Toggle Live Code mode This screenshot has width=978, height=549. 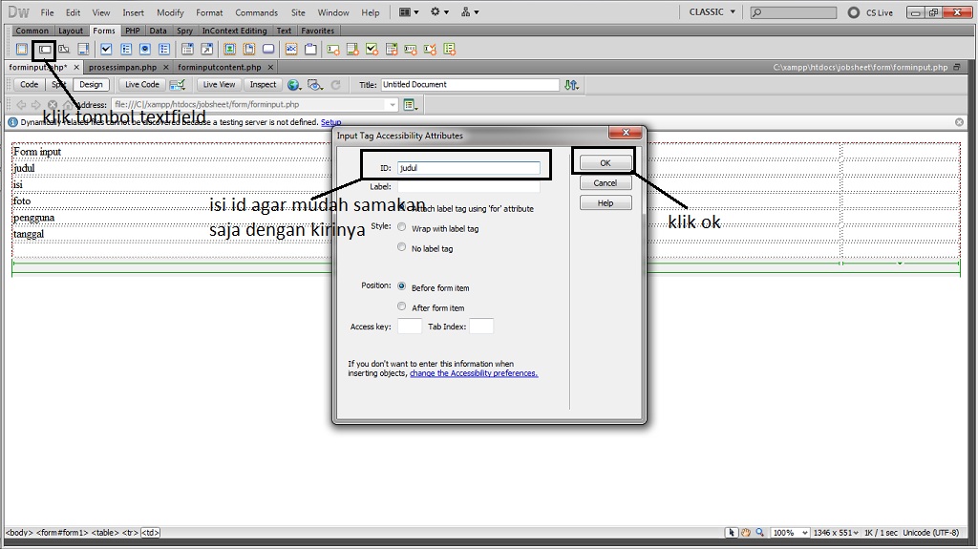(142, 85)
